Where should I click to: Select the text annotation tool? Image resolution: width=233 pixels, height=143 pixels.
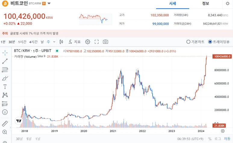5,87
